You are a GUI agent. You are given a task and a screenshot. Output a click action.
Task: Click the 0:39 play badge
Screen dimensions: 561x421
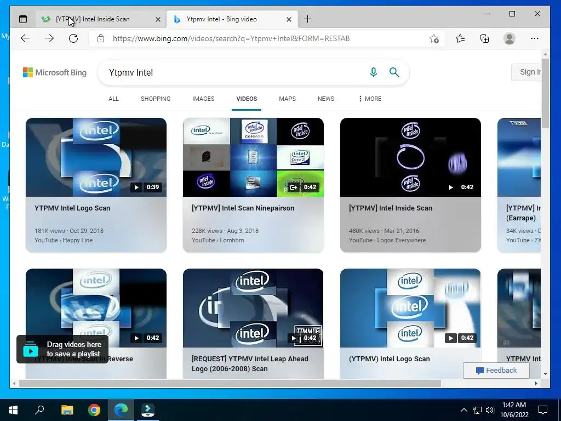click(x=146, y=187)
